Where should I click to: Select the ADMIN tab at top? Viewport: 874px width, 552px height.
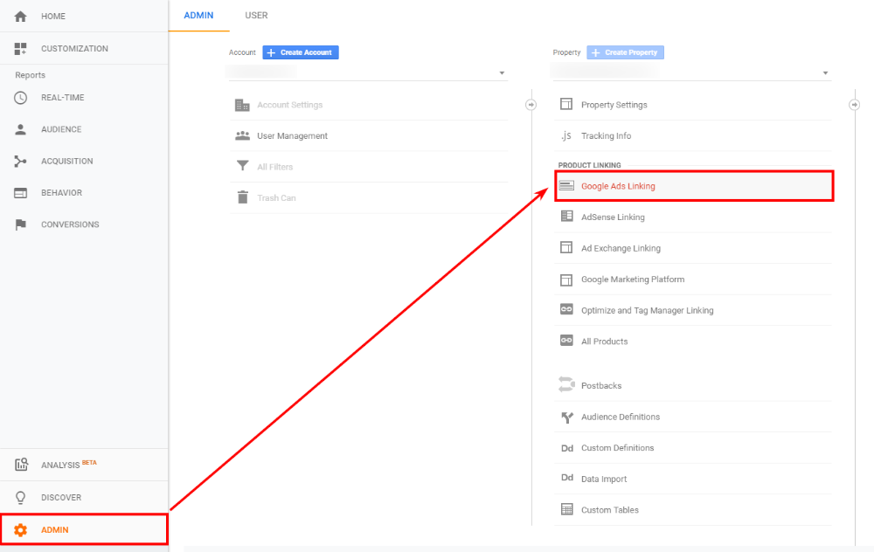[x=198, y=16]
